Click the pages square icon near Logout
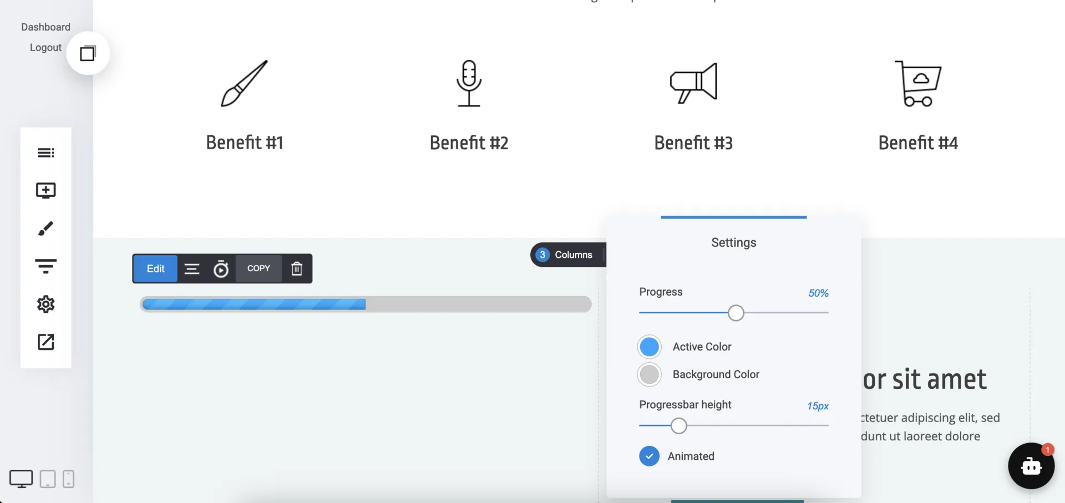 88,53
